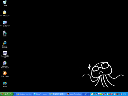The width and height of the screenshot is (128, 96).
Task: Click the white striped tray icon left of Skype
Action: pos(99,94)
